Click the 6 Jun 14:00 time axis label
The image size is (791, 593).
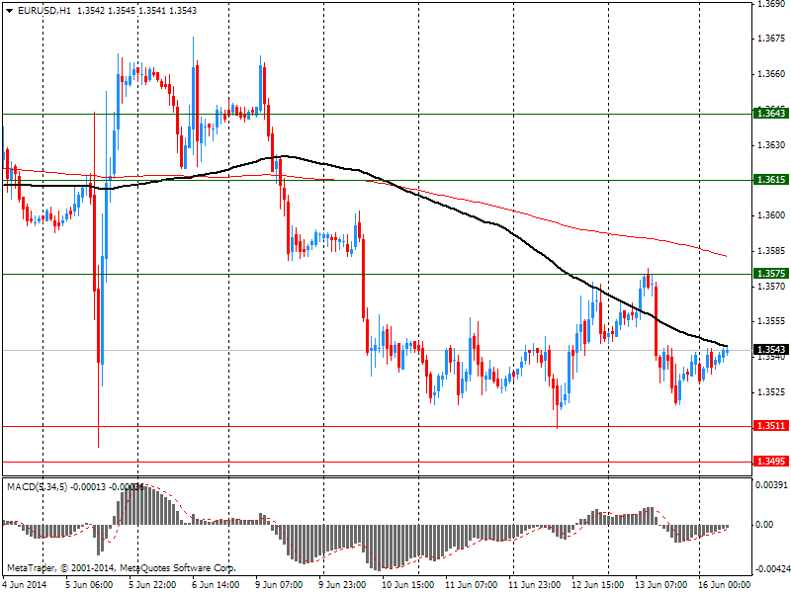(216, 585)
